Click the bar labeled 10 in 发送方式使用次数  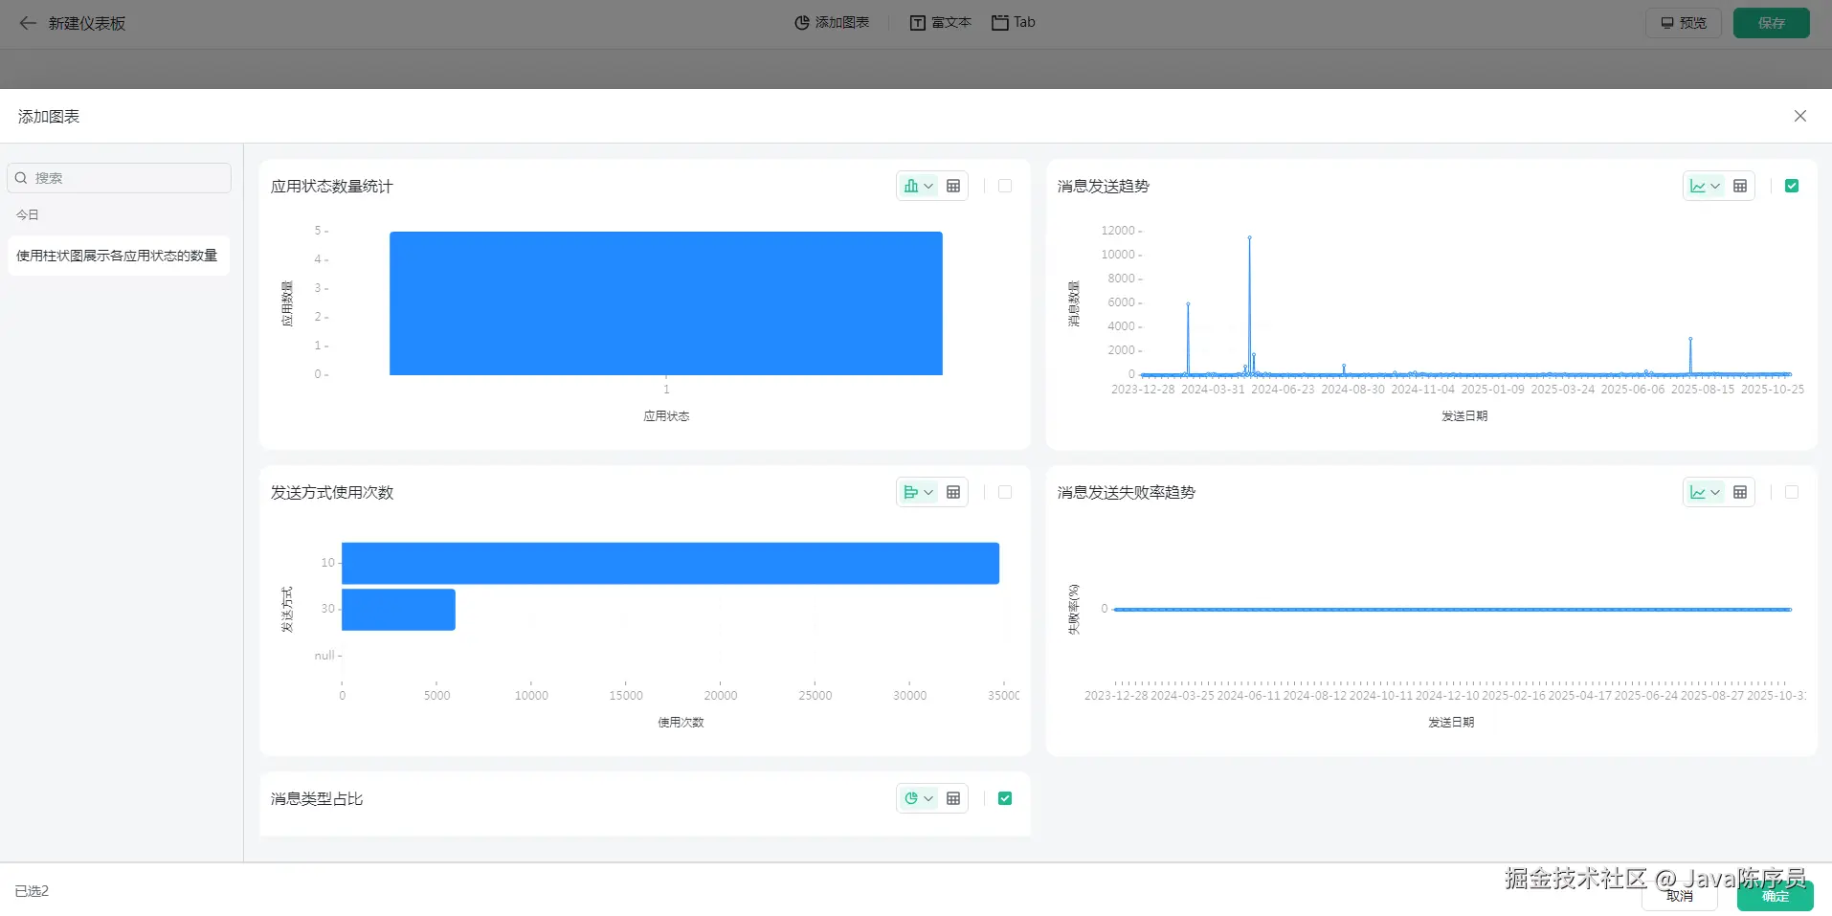[x=670, y=563]
